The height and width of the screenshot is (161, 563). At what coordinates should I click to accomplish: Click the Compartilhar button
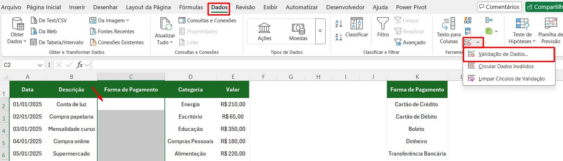[544, 7]
